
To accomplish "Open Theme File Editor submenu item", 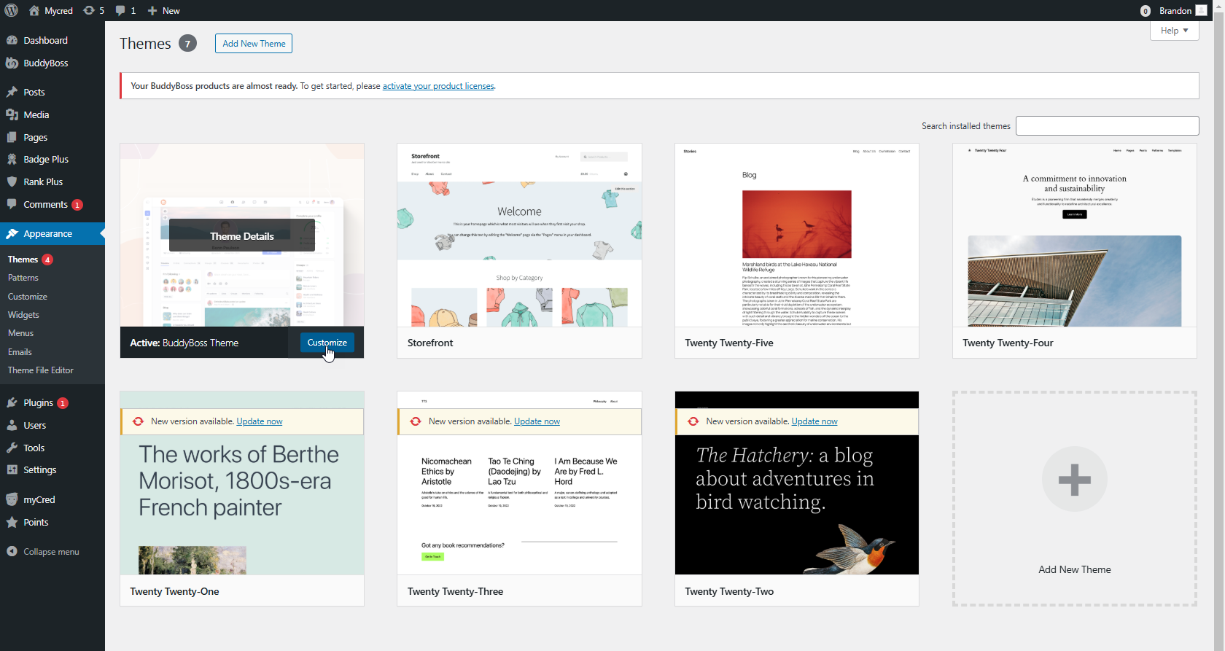I will coord(41,370).
